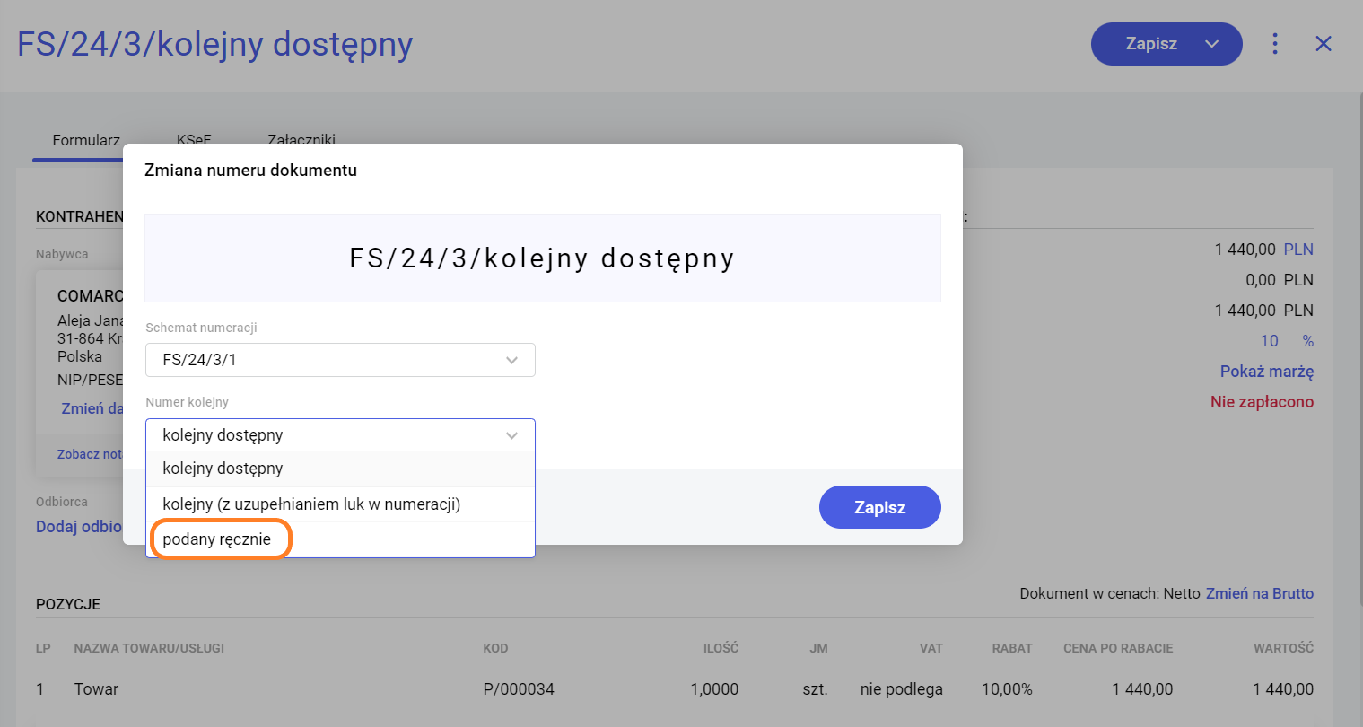Open the Schemat numeracji dropdown
The image size is (1363, 727).
tap(340, 360)
